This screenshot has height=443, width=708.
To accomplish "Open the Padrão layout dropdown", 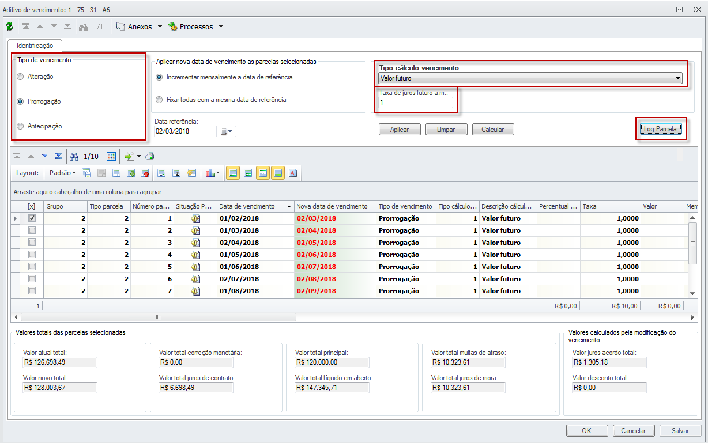I will tap(63, 173).
